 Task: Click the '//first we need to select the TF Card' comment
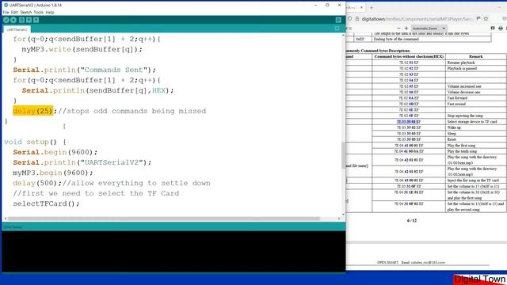pos(96,193)
